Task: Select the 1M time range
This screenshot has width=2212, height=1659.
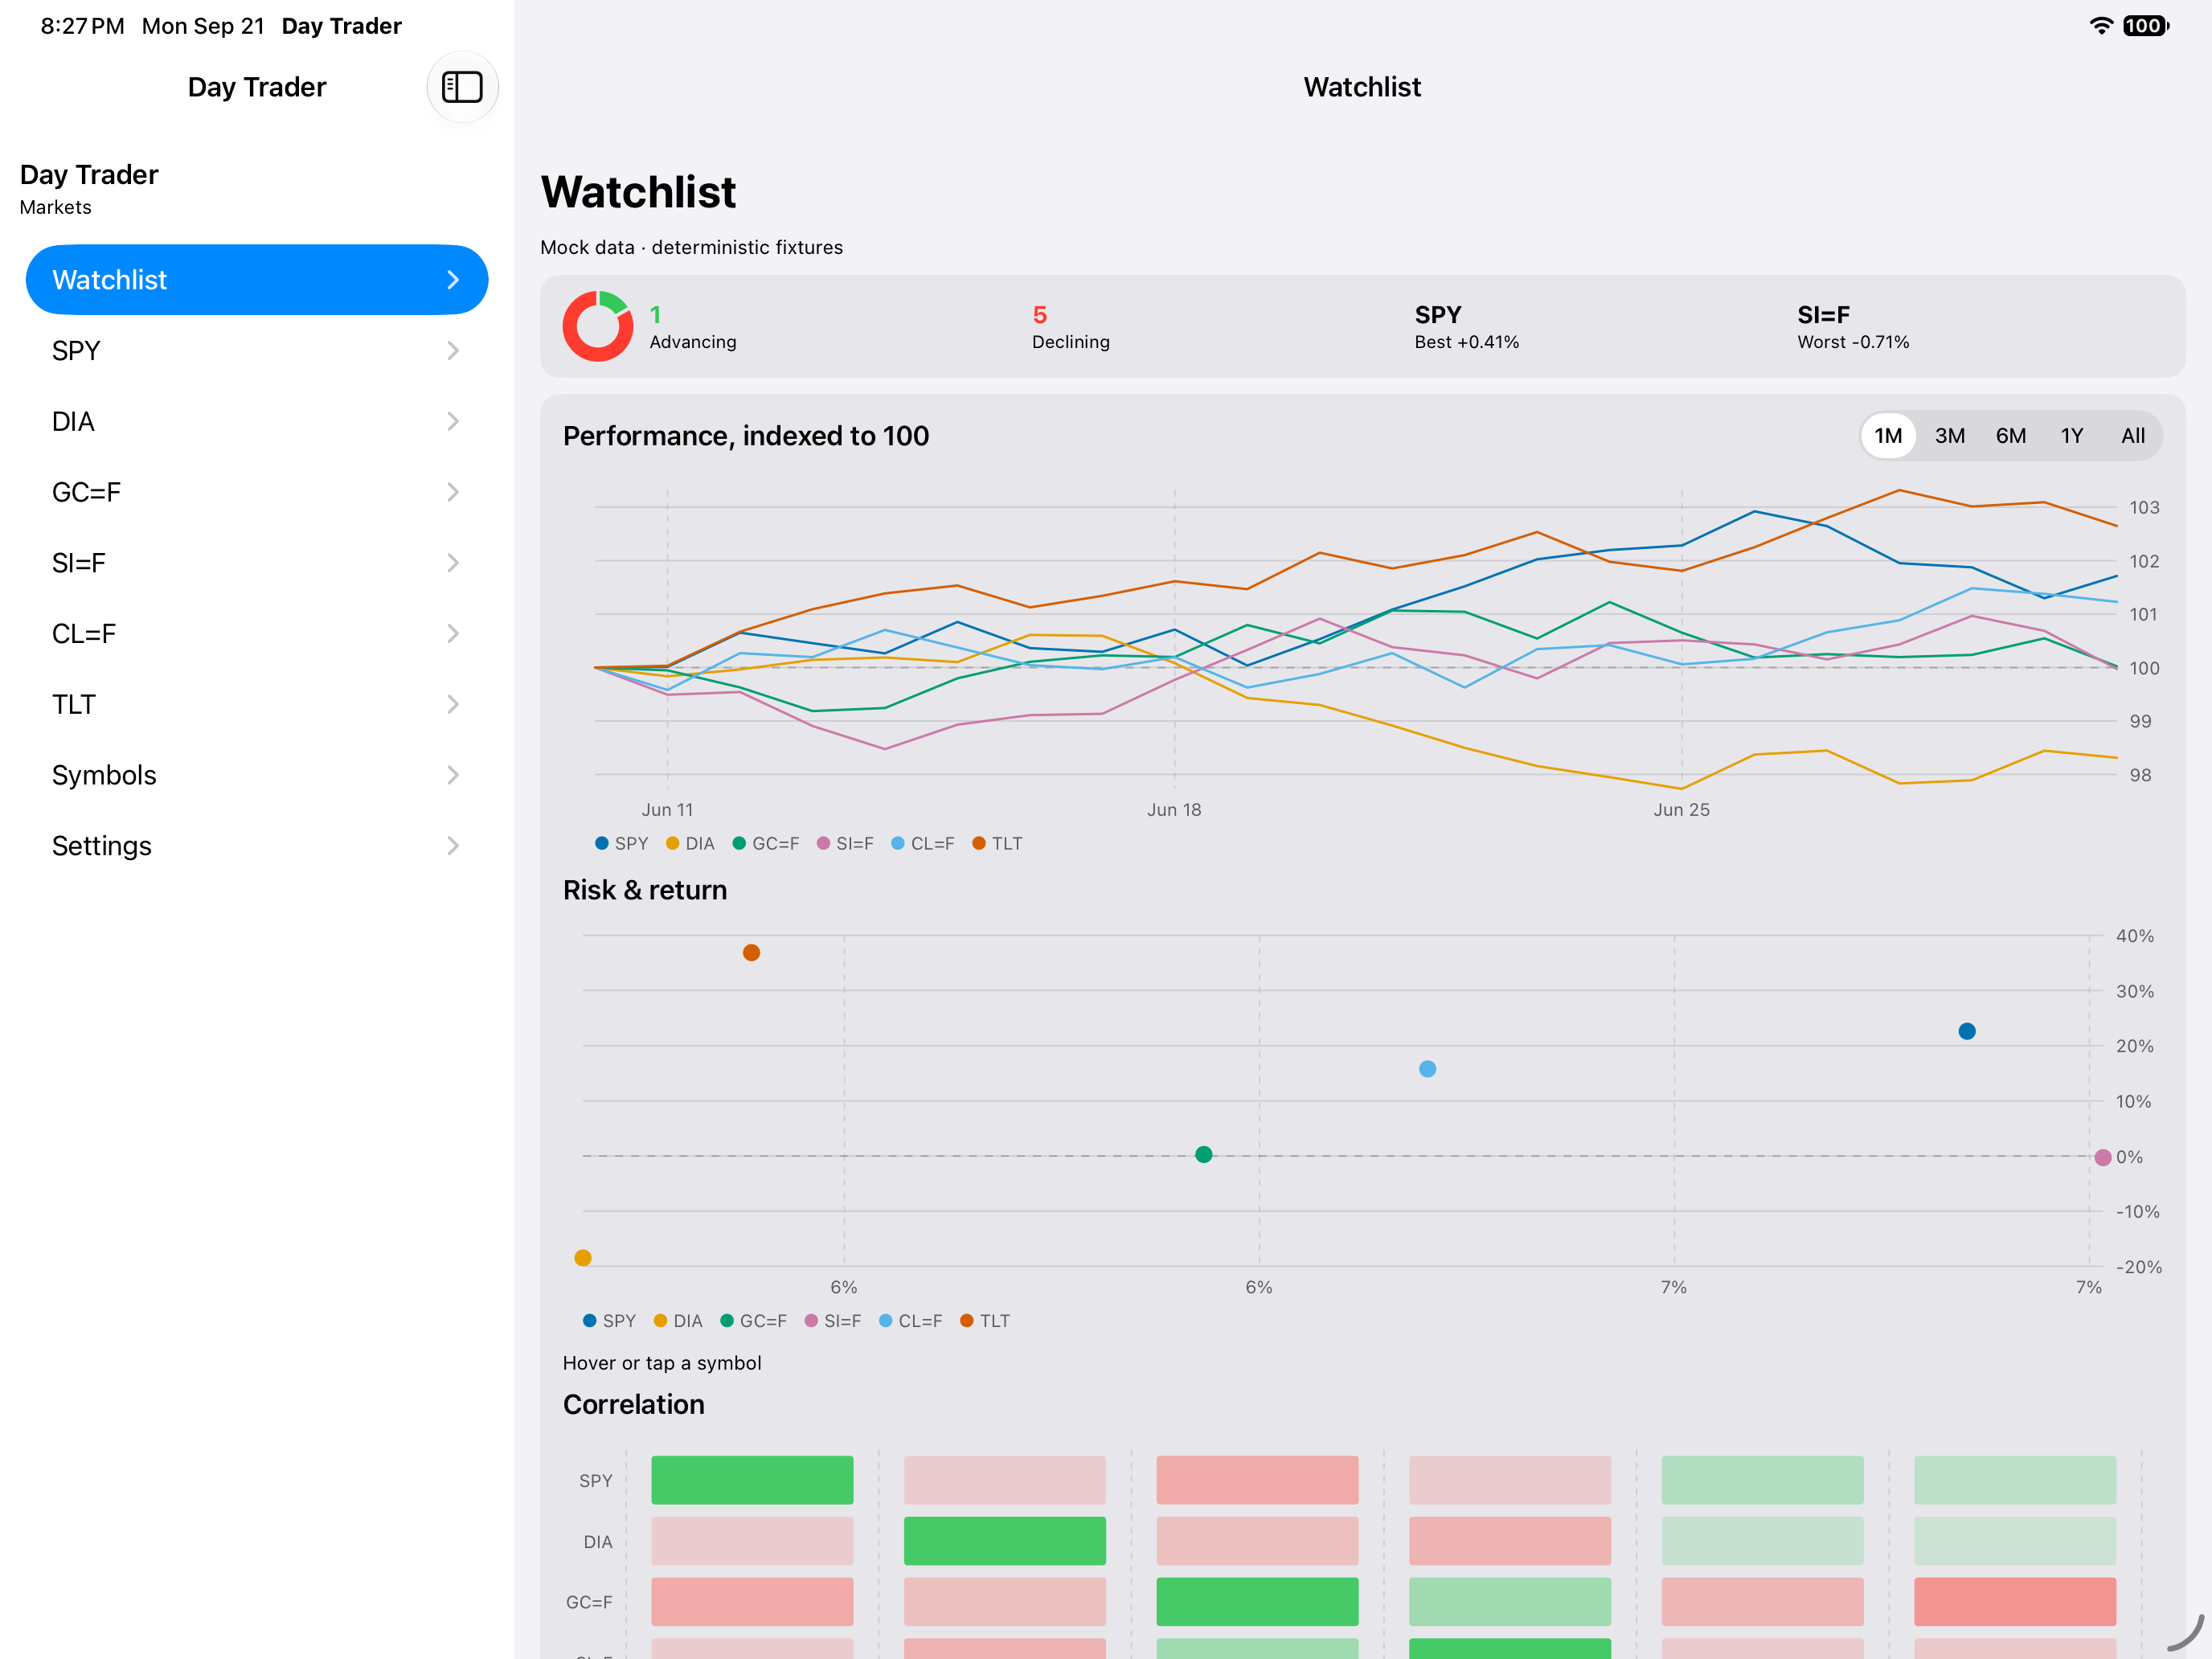Action: (1888, 436)
